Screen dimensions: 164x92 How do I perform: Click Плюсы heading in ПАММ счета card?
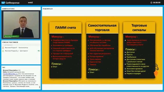pyautogui.click(x=57, y=64)
